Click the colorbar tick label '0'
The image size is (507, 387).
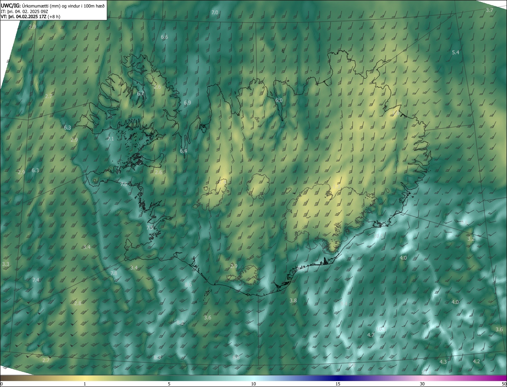pyautogui.click(x=1, y=384)
